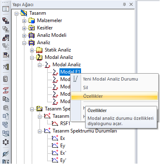Click the five-dots pattern icon in the left toolbar
Image resolution: width=160 pixels, height=164 pixels.
pos(6,142)
